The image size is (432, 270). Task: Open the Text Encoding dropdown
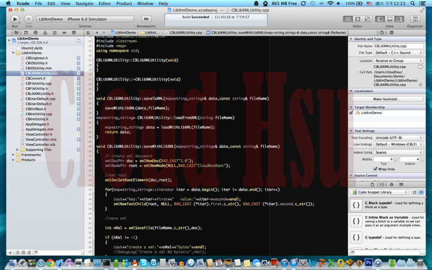coord(398,137)
